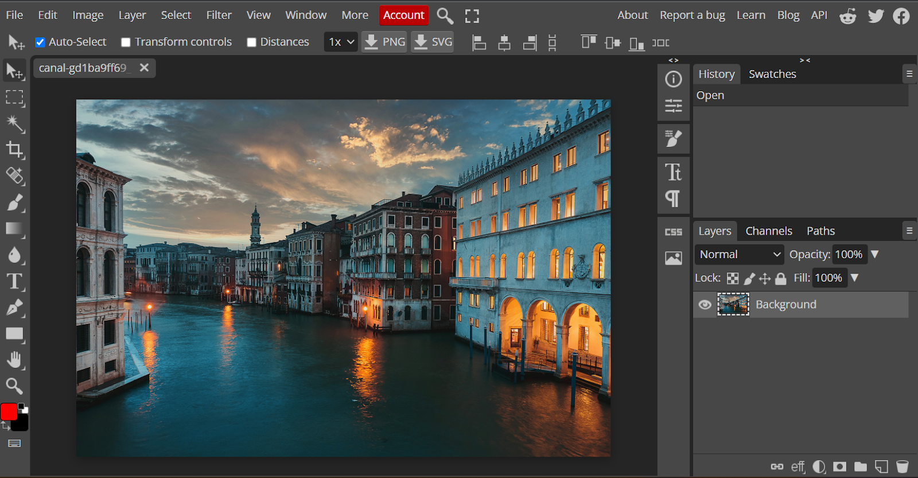Click the red foreground color swatch
Screen dimensions: 918x478
9,411
